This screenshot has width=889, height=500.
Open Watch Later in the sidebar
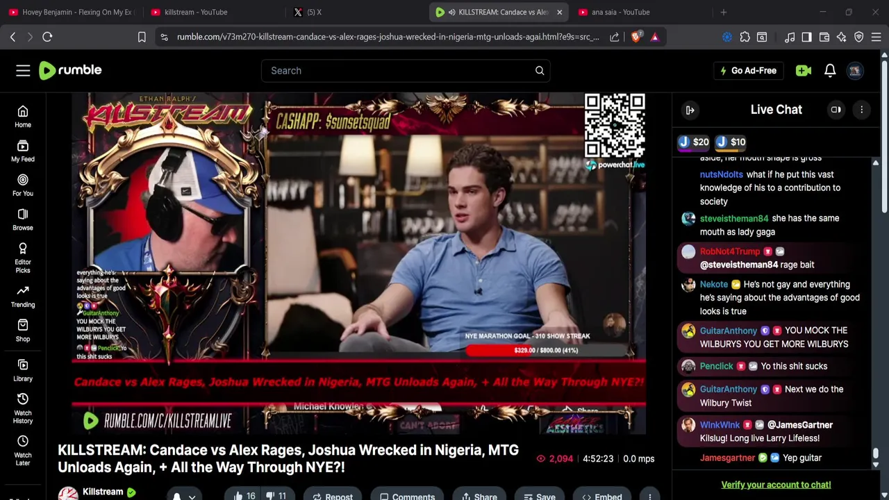tap(23, 451)
